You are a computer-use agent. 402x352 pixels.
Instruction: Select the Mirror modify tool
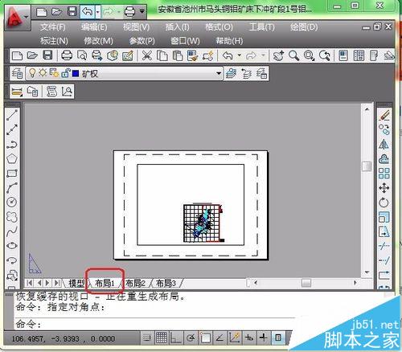(x=384, y=145)
